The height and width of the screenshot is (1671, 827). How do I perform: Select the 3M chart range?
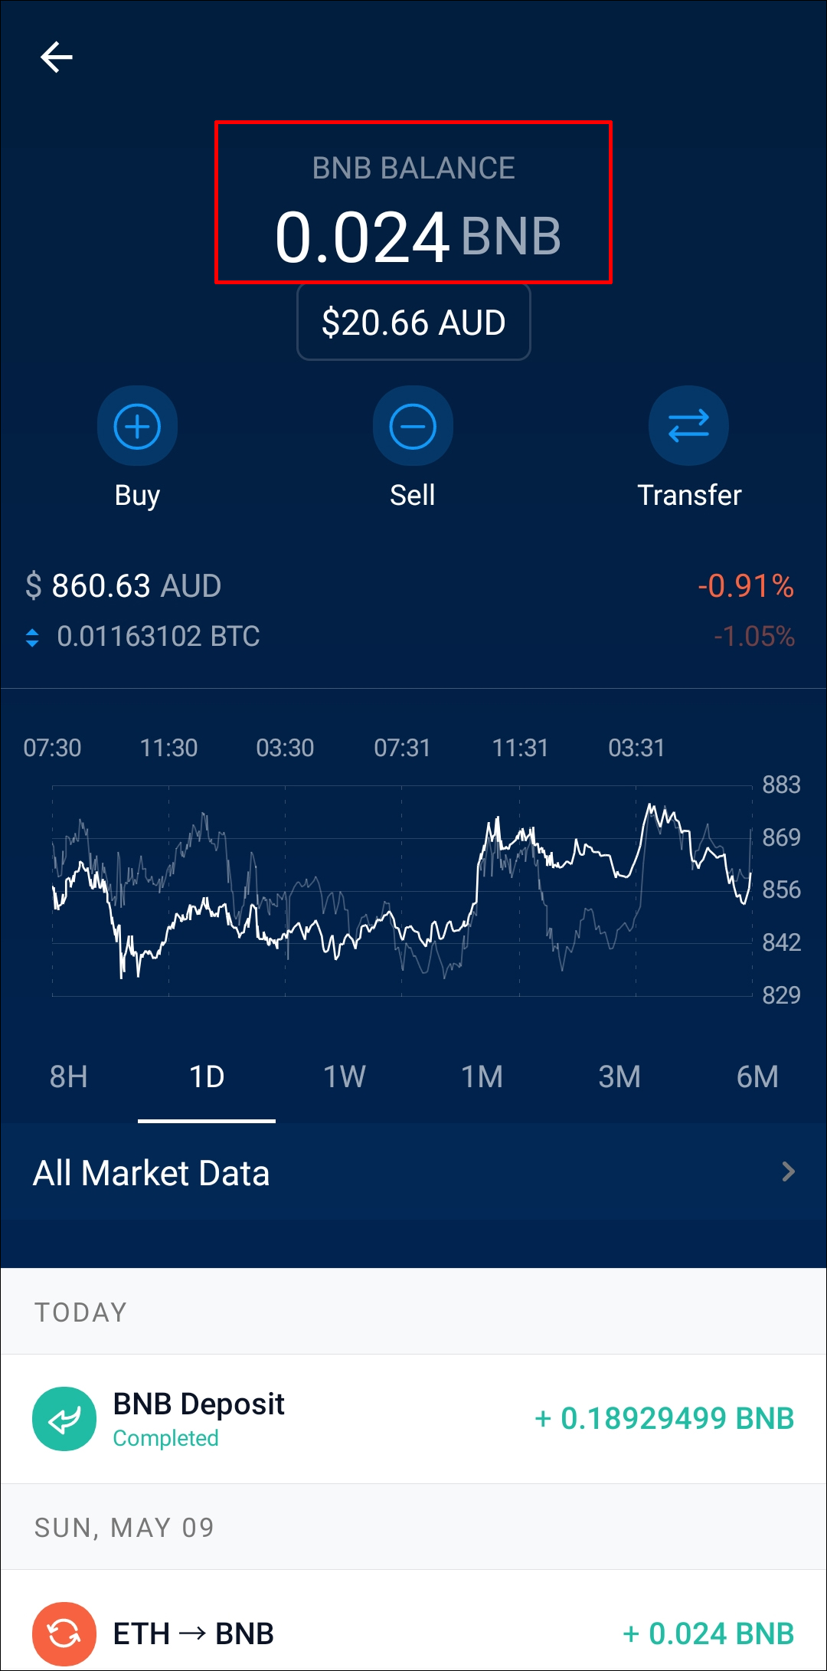(x=619, y=1077)
